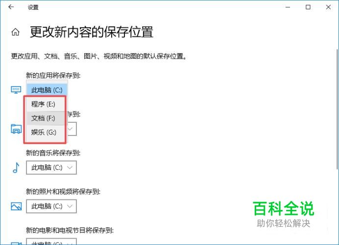Minimize the Settings window
The height and width of the screenshot is (245, 339).
point(288,7)
